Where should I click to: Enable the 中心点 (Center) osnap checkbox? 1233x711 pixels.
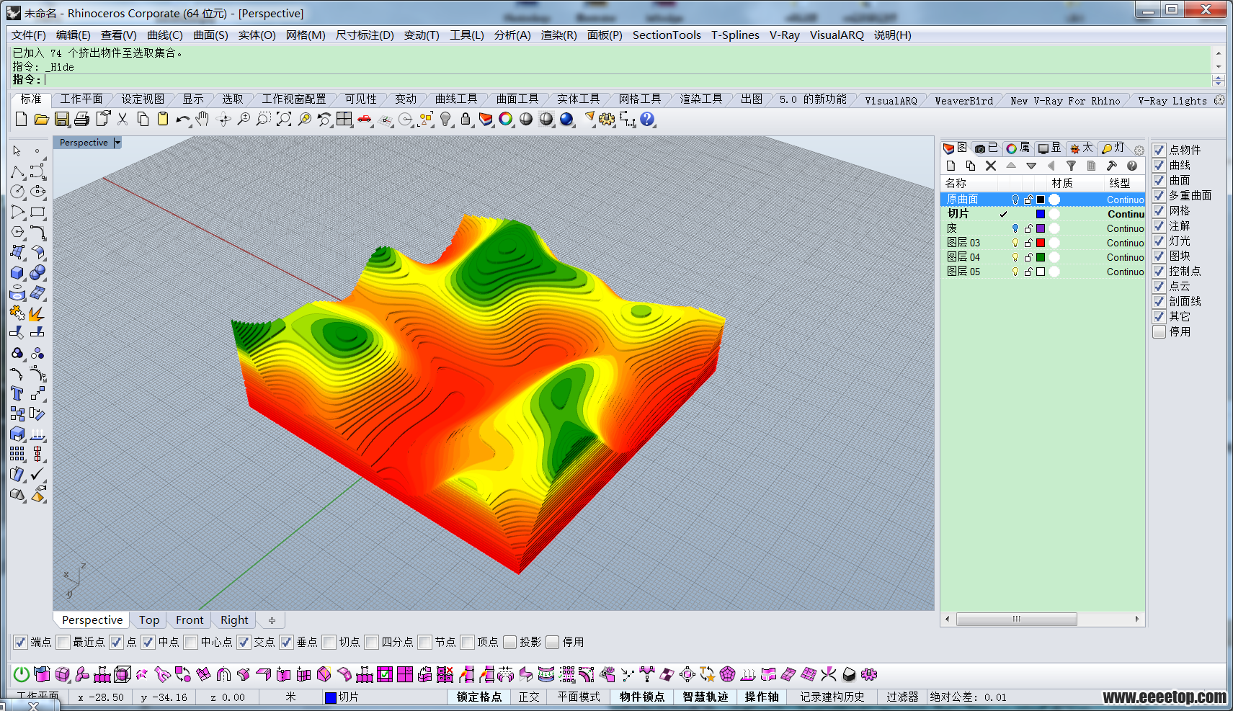[x=191, y=642]
